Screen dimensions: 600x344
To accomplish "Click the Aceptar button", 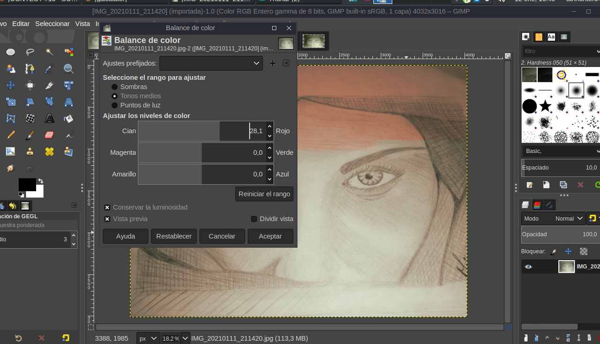I will coord(270,236).
